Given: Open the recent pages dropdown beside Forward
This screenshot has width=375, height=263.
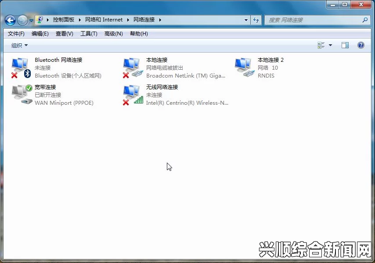Looking at the screenshot, I should pos(31,21).
